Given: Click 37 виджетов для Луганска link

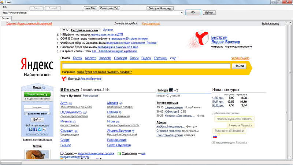Looking at the screenshot, I should coord(230,143).
